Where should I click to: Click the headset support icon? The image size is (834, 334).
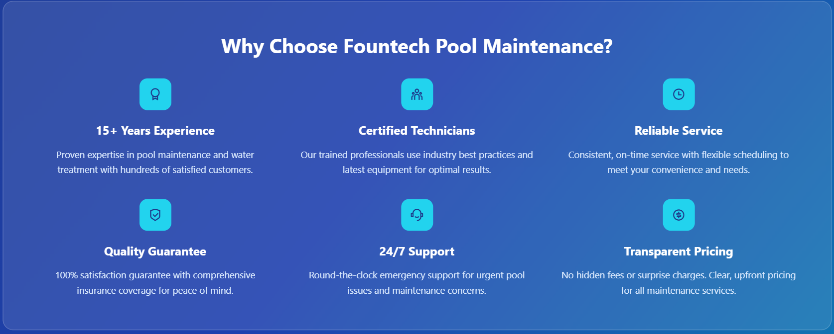pos(417,215)
